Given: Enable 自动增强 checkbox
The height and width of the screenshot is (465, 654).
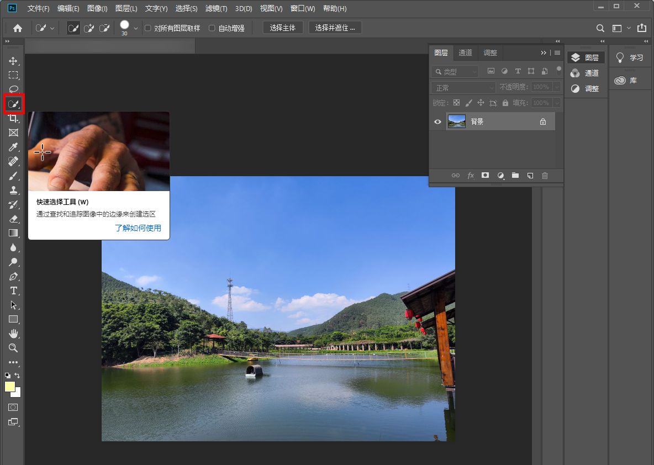Looking at the screenshot, I should [212, 28].
